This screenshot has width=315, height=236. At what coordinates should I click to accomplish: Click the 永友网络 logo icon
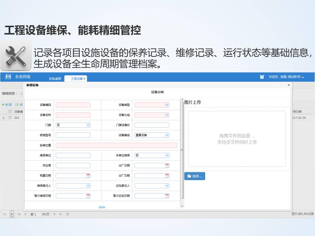coord(9,77)
